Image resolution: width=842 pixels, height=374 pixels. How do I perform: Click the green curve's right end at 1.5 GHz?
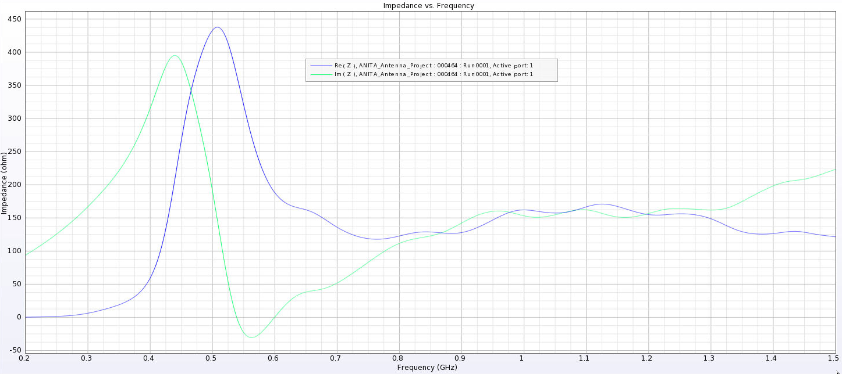pyautogui.click(x=835, y=170)
